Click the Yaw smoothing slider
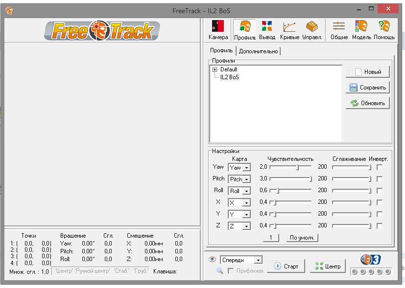The width and height of the screenshot is (405, 288). click(x=352, y=167)
